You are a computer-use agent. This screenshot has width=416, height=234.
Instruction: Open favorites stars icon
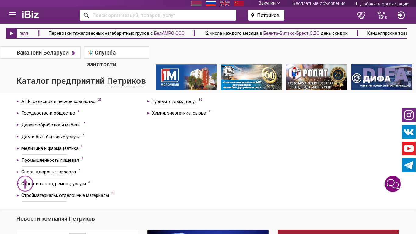click(381, 15)
